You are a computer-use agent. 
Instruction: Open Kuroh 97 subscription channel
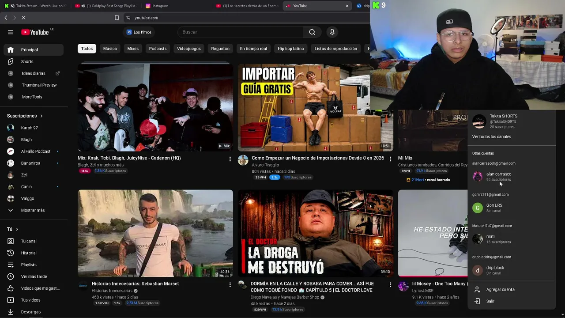34,128
